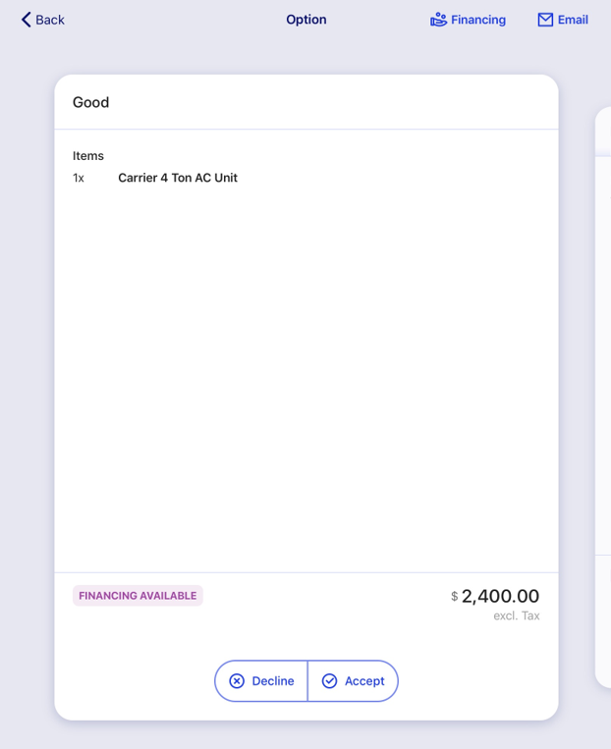611x749 pixels.
Task: Send estimate via Email label
Action: pos(573,20)
